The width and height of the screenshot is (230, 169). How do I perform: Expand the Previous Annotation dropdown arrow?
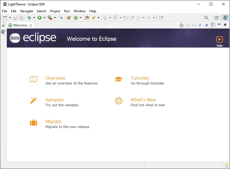(x=120, y=18)
